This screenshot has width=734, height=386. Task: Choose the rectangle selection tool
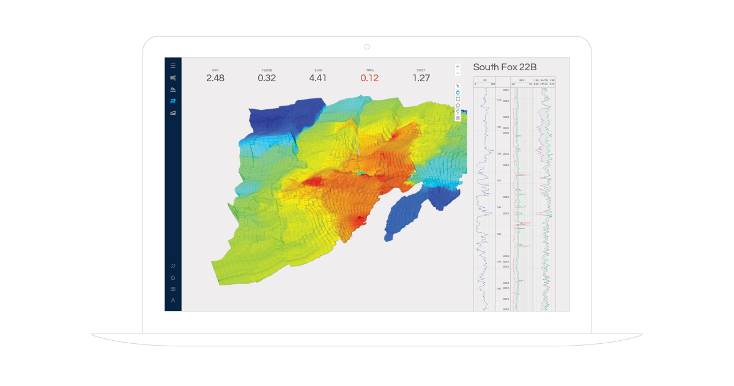[x=458, y=98]
